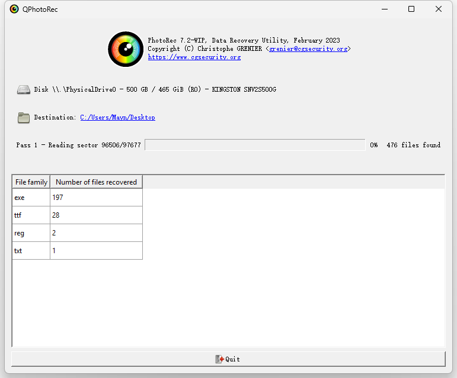Open the https://www.cgsecurity.org link
This screenshot has height=378, width=457.
194,57
